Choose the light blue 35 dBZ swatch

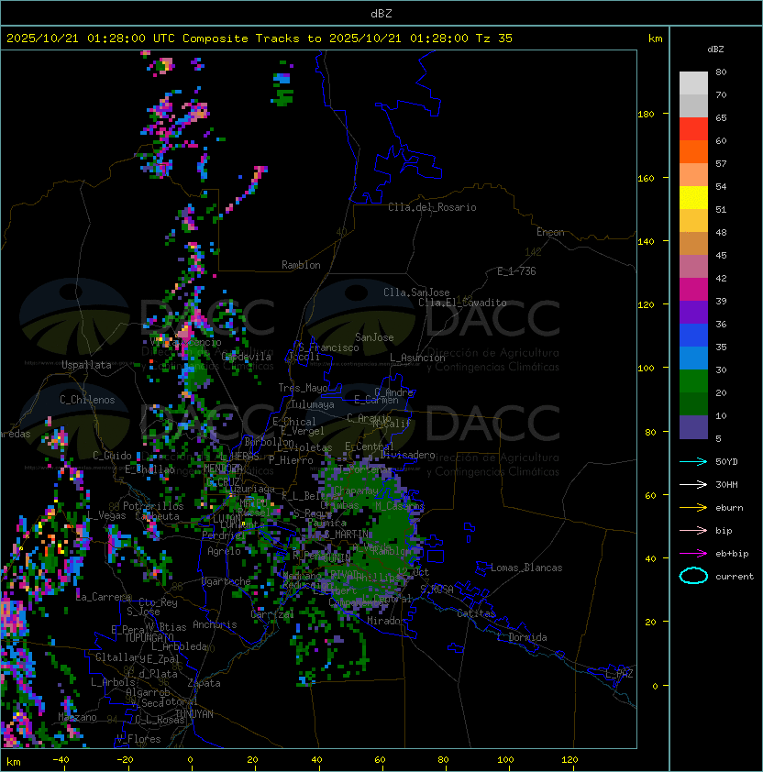click(x=693, y=358)
